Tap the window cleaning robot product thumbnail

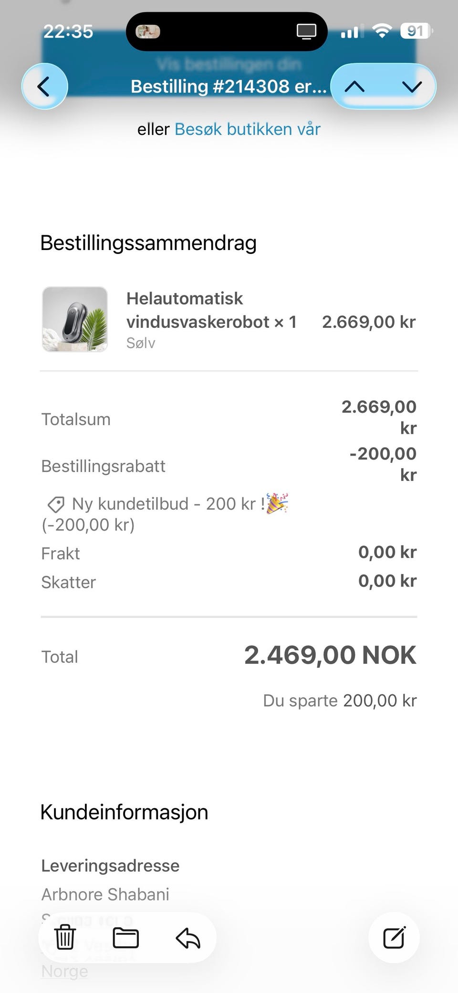75,319
